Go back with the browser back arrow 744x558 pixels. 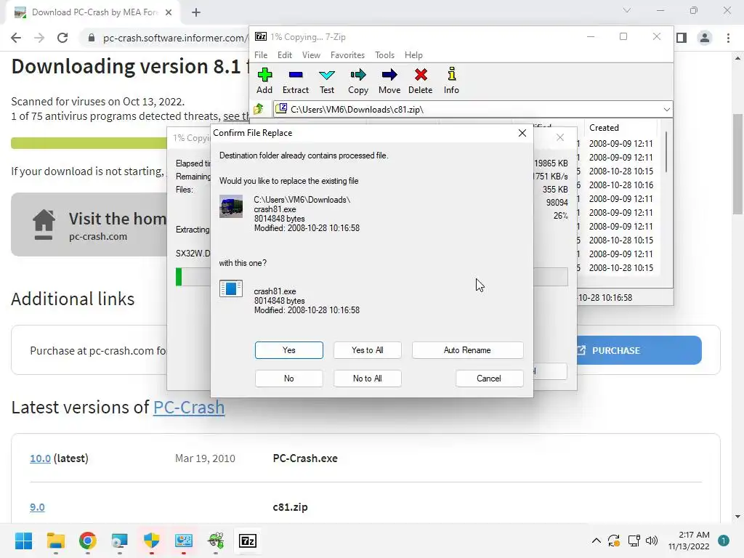tap(16, 38)
